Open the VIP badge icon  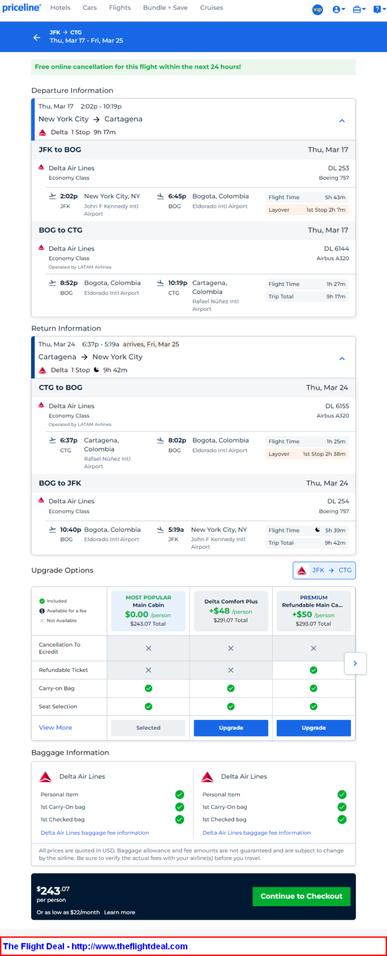(x=317, y=9)
